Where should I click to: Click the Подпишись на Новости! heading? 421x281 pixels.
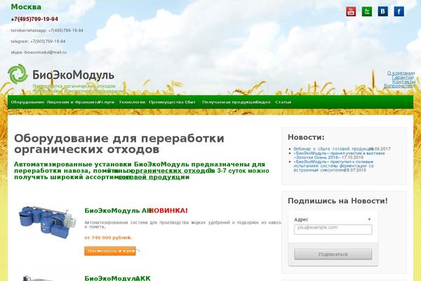pyautogui.click(x=338, y=201)
